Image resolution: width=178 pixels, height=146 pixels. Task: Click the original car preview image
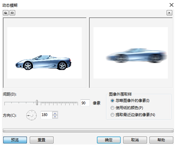tap(44, 53)
